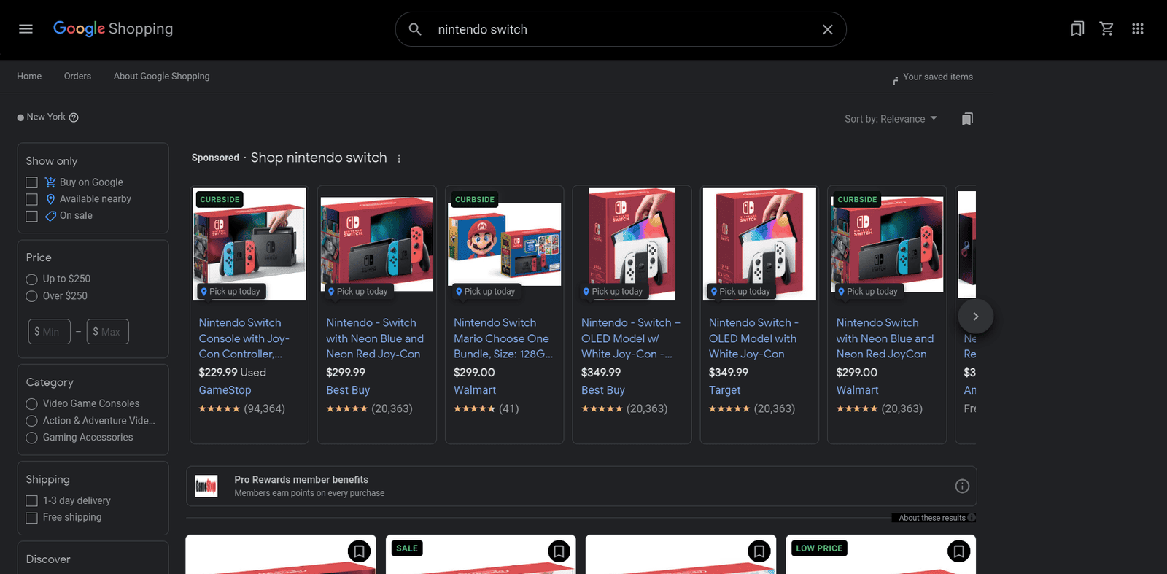Click the search magnifier icon
This screenshot has height=574, width=1167.
415,29
